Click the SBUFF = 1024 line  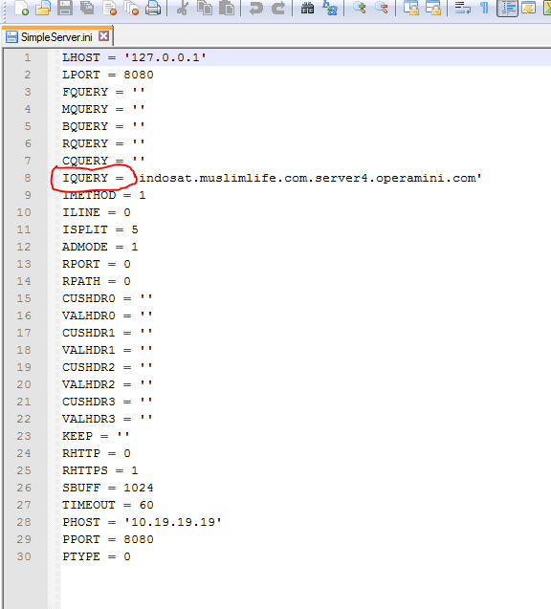pos(108,488)
